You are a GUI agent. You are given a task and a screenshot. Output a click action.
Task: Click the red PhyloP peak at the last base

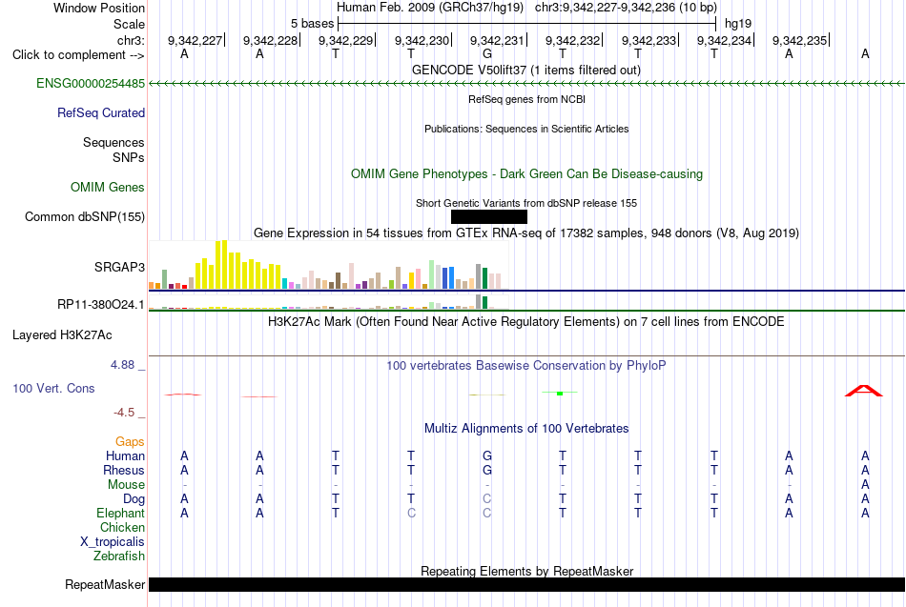point(864,391)
